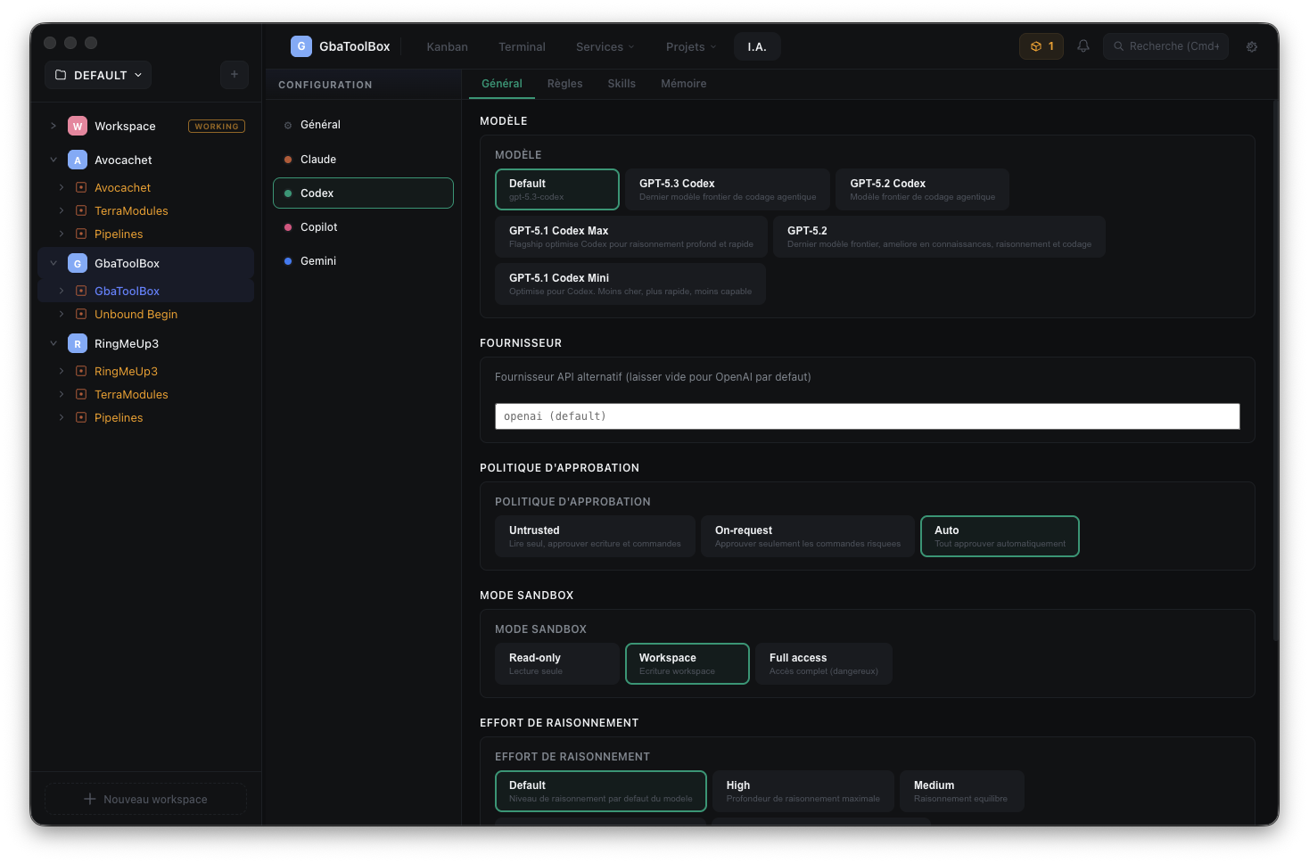This screenshot has height=863, width=1309.
Task: Click the pink dot next to Copilot
Action: 288,227
